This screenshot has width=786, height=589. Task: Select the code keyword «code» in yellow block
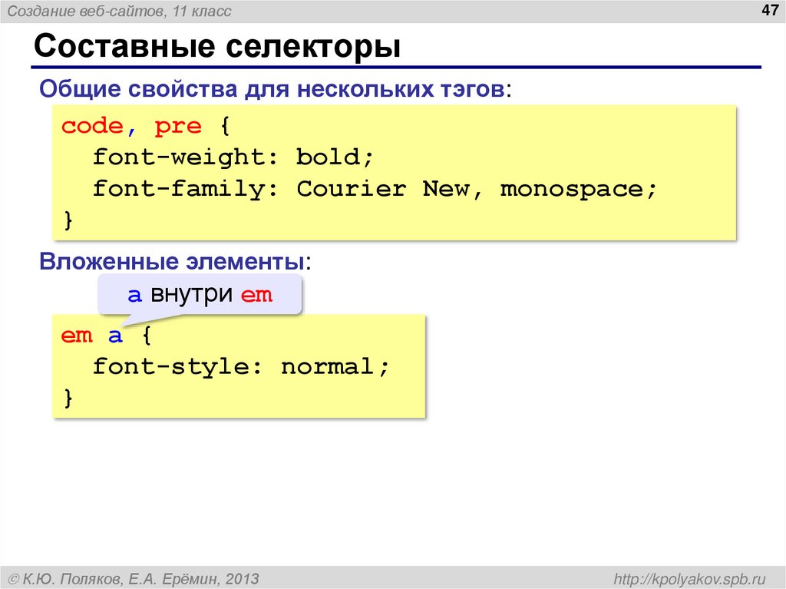91,125
